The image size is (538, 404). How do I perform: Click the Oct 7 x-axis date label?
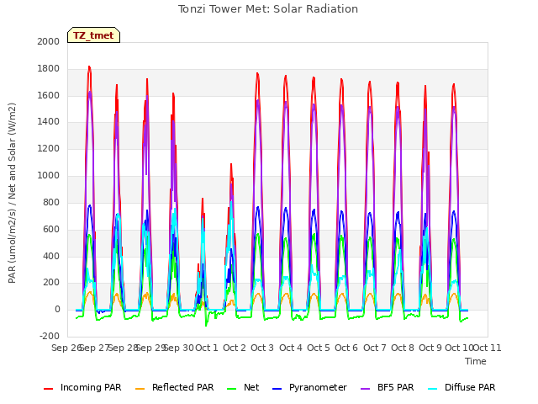[375, 348]
